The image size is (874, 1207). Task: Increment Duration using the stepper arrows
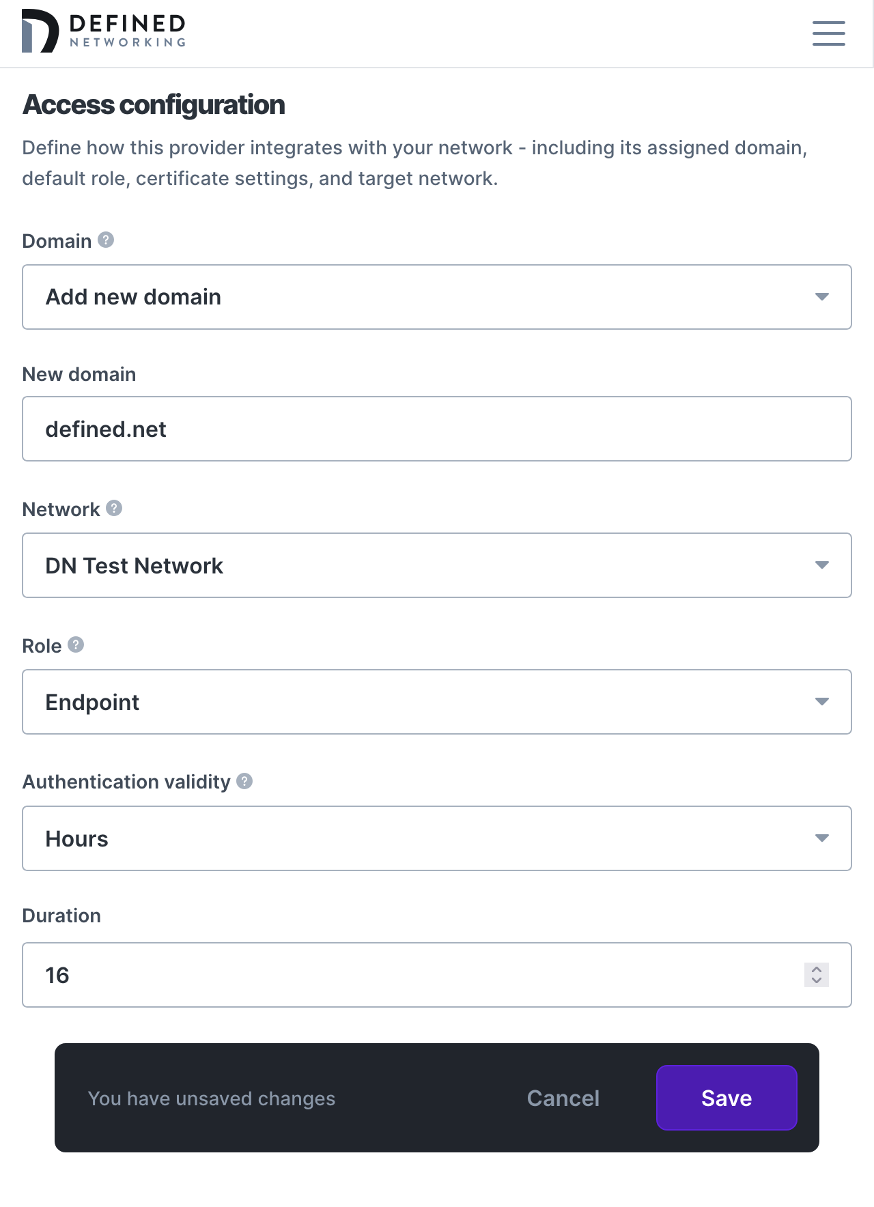(816, 969)
